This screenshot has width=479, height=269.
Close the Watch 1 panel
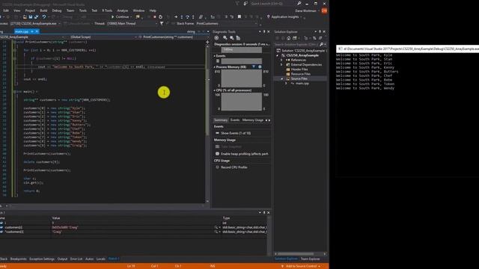tap(269, 212)
